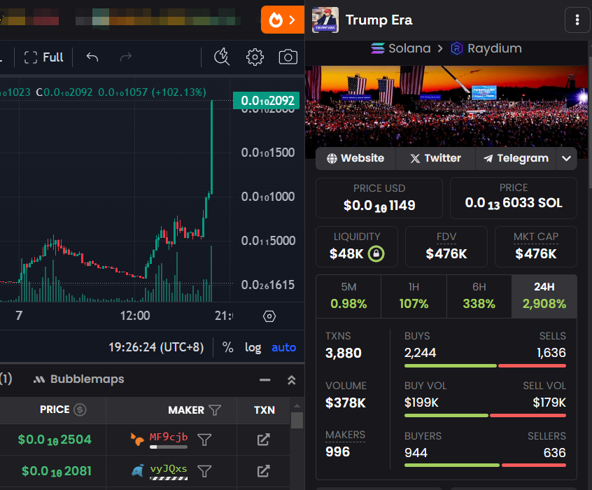Open the three-dot token options menu

577,20
